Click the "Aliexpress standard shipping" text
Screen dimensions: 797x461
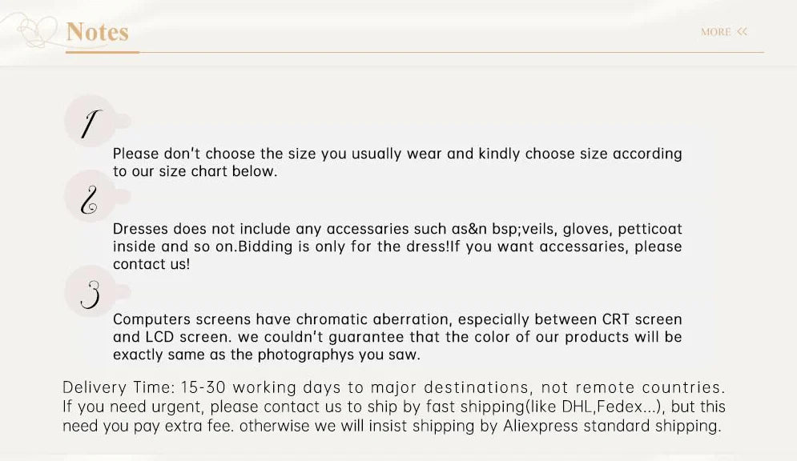tap(612, 426)
